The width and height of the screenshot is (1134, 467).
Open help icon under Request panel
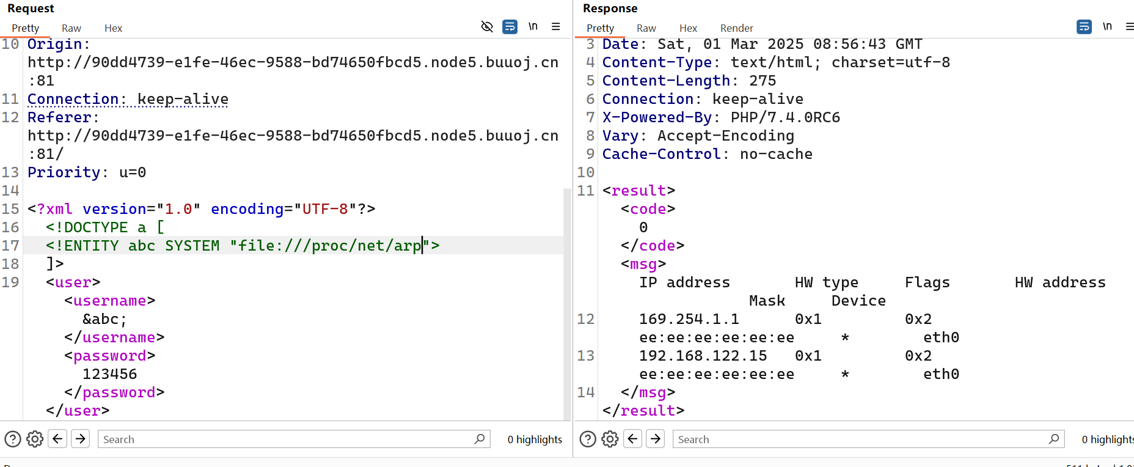click(13, 439)
